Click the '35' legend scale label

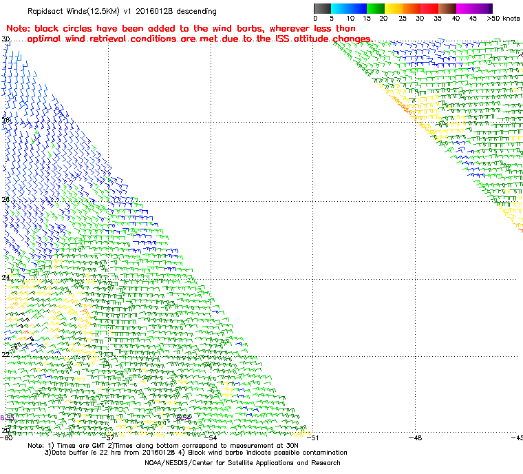coord(438,19)
